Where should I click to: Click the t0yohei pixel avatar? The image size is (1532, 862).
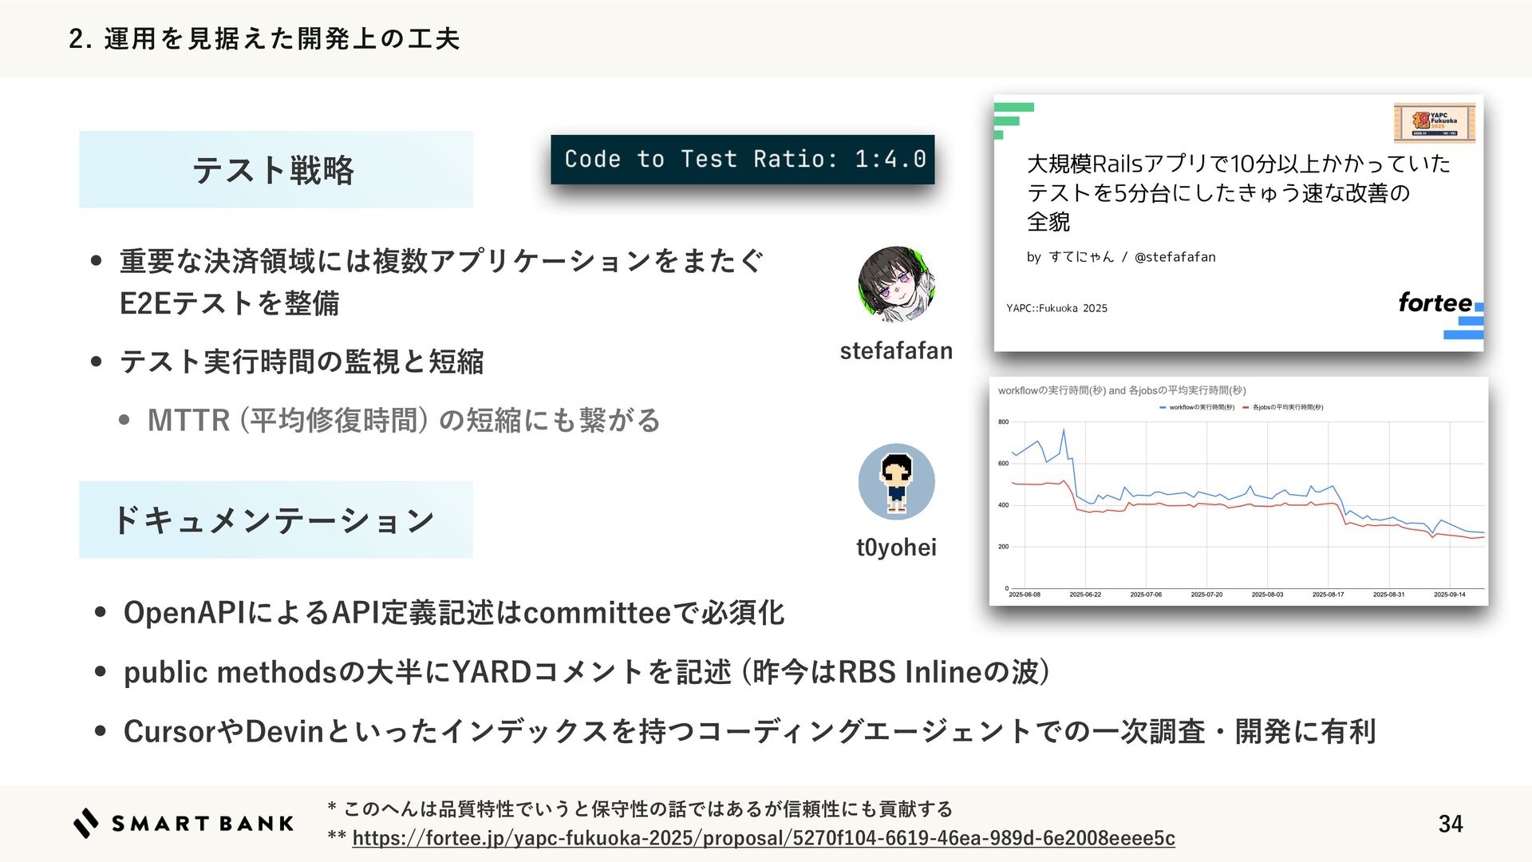[896, 481]
